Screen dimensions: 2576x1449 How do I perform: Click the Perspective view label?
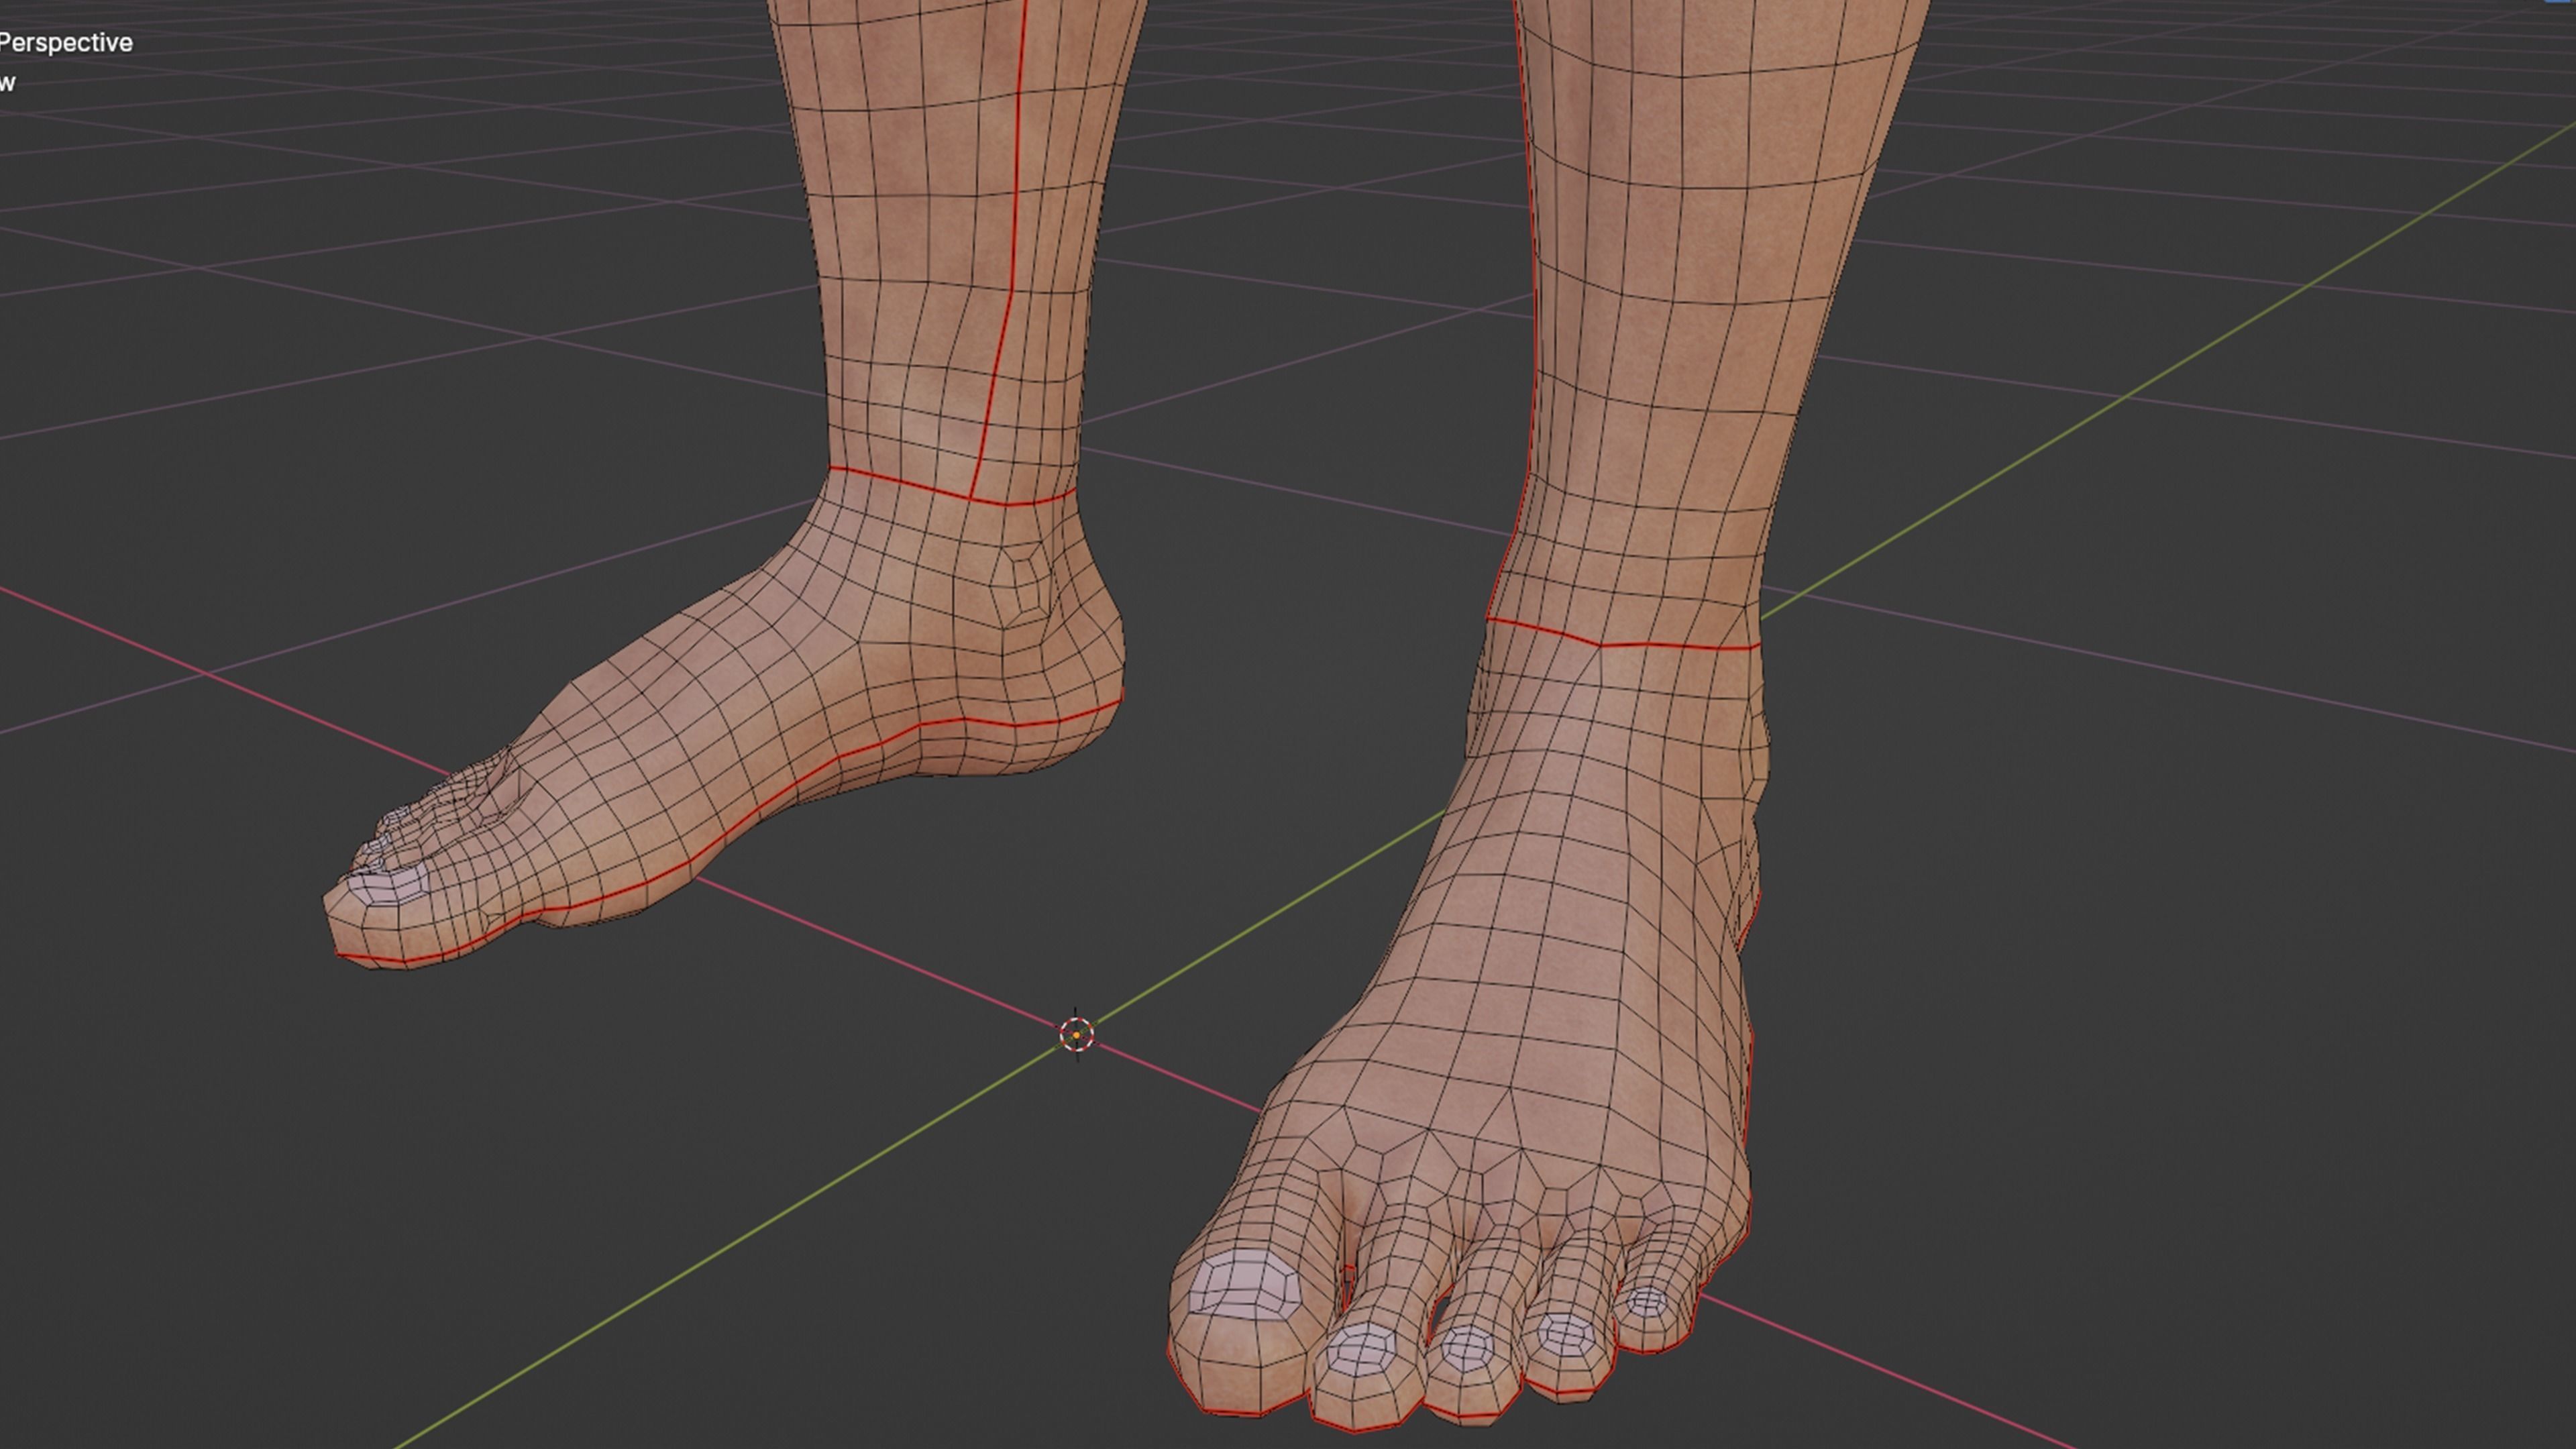pyautogui.click(x=66, y=43)
